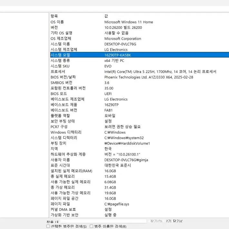
Task: Select the BIOS 버전/날짜 row label
Action: (63, 77)
